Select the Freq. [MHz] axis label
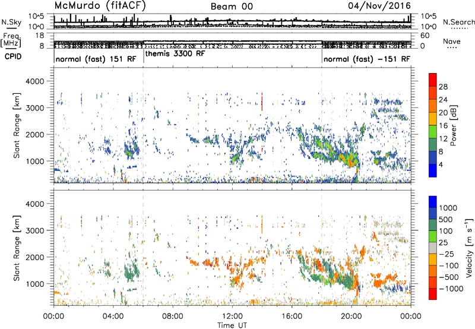Image resolution: width=475 pixels, height=329 pixels. tap(11, 40)
